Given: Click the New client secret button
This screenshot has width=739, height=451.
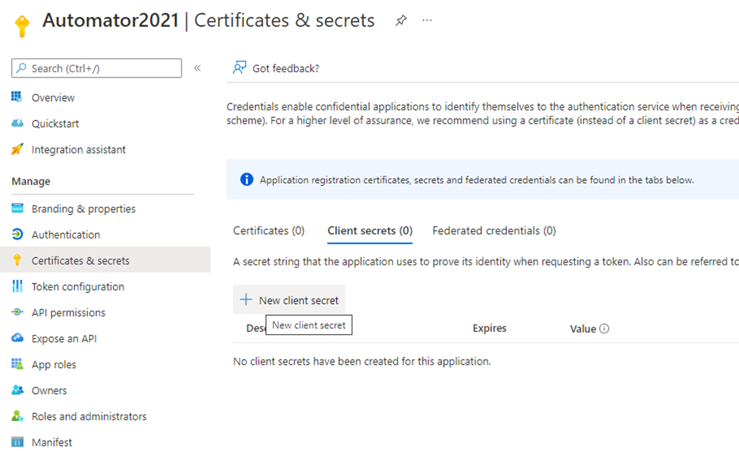Looking at the screenshot, I should pyautogui.click(x=289, y=300).
